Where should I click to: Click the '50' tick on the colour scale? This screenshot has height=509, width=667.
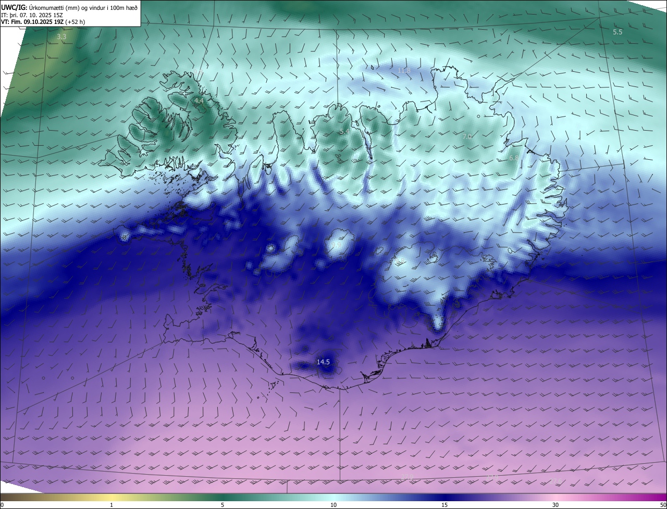coord(663,505)
